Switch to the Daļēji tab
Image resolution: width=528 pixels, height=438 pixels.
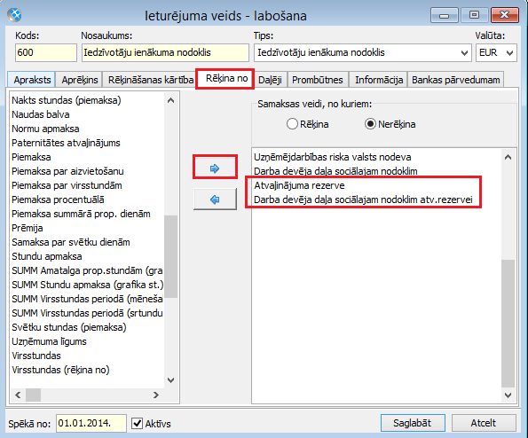270,80
